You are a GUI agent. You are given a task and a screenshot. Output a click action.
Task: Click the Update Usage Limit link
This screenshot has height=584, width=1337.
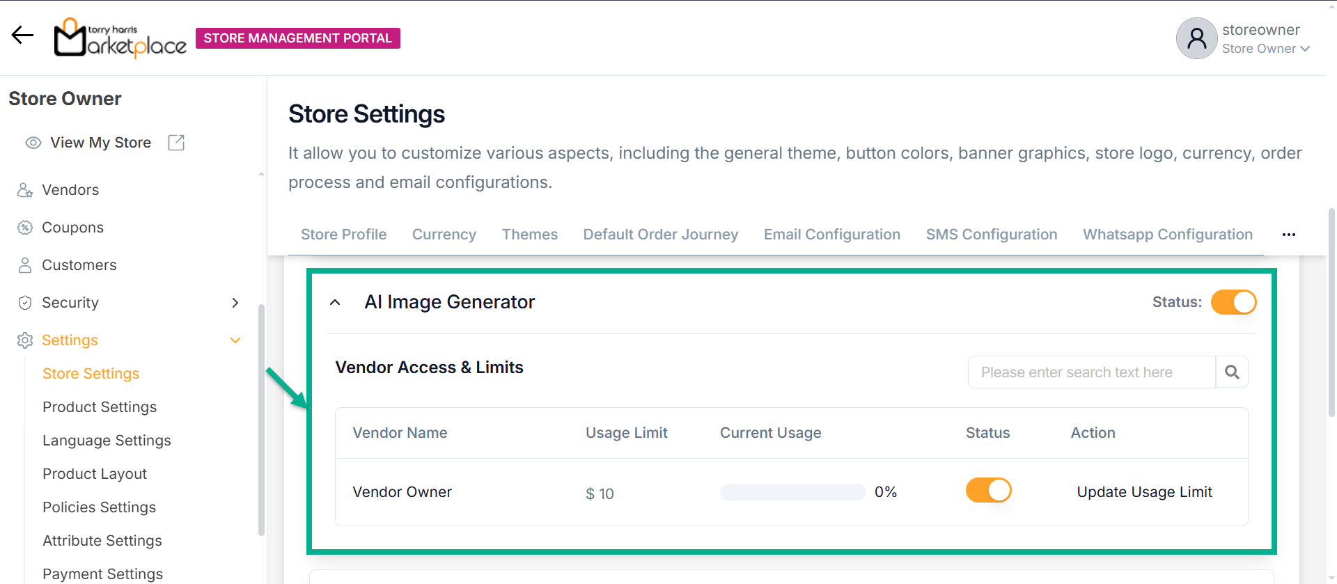pyautogui.click(x=1144, y=492)
